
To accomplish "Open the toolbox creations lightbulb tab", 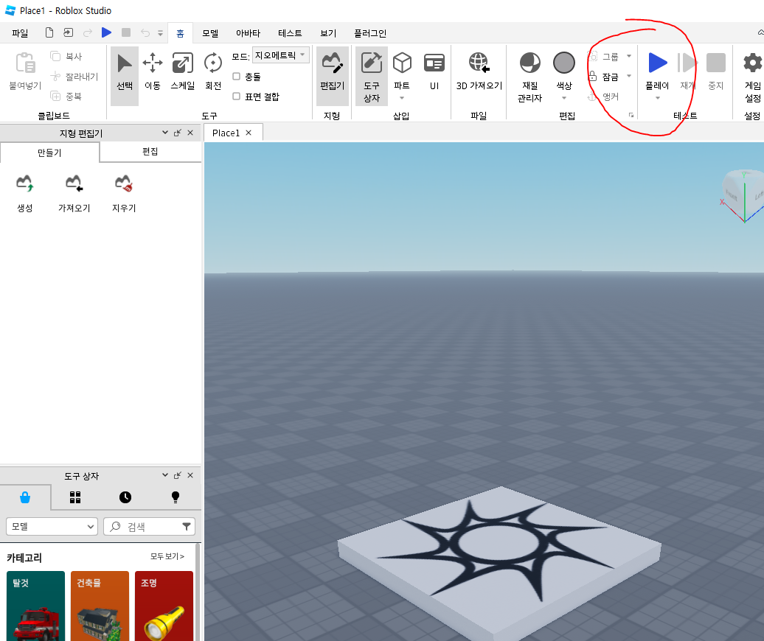I will [x=176, y=497].
